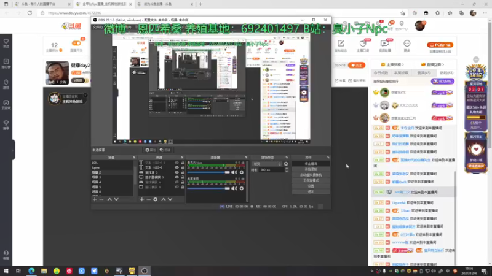Open source properties gear below sources list
The width and height of the screenshot is (492, 276).
[156, 199]
